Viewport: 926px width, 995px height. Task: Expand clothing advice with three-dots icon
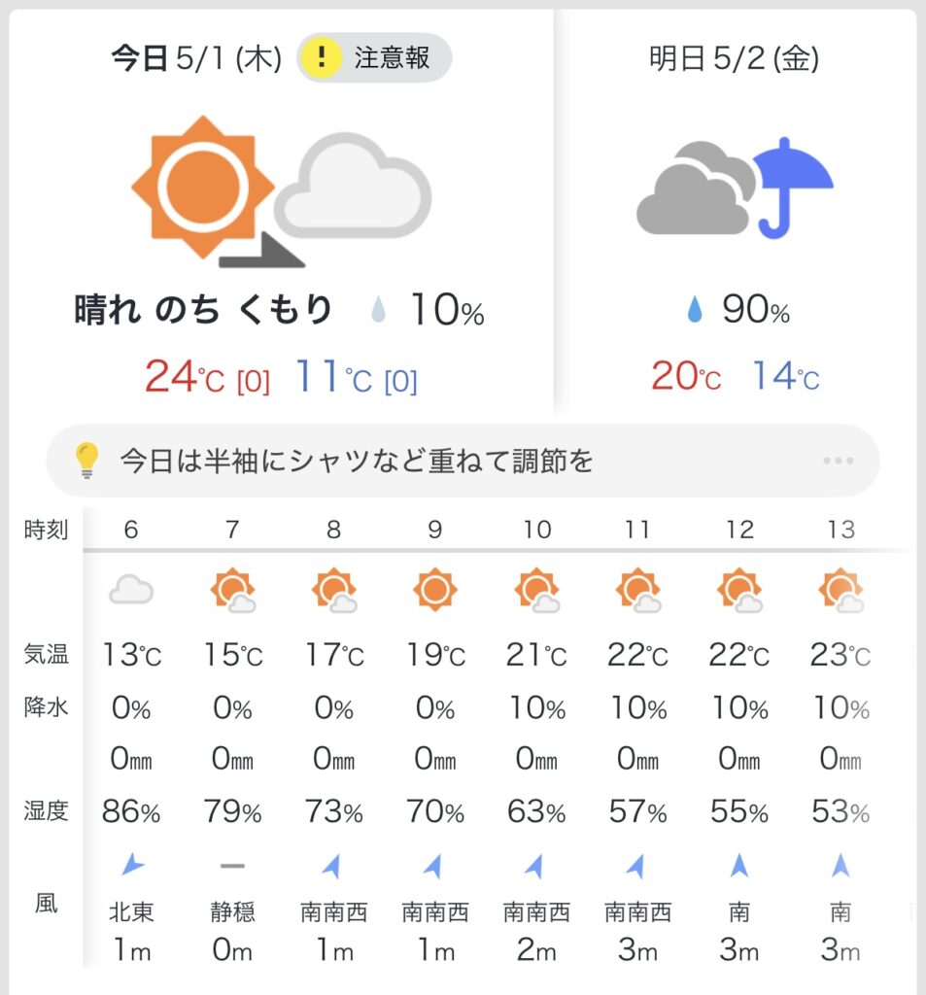click(838, 461)
